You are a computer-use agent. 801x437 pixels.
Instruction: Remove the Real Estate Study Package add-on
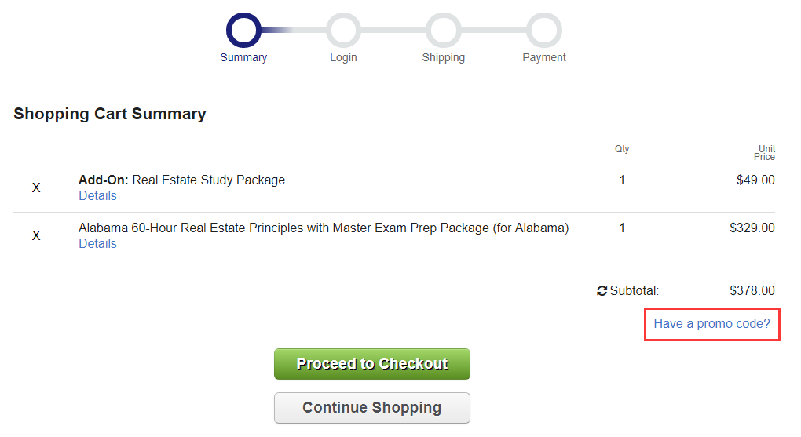36,188
